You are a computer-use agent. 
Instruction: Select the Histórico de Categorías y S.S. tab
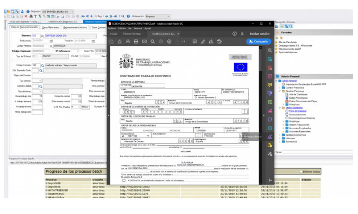tap(63, 22)
